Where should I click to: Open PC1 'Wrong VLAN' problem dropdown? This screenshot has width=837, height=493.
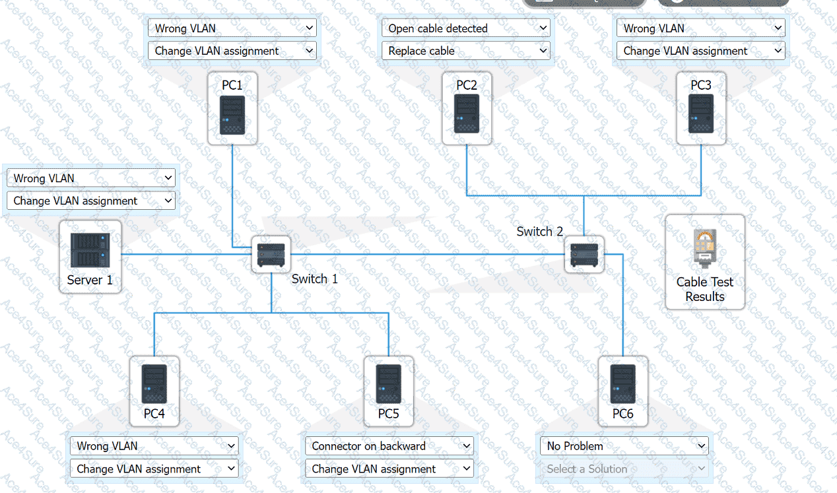pos(232,28)
